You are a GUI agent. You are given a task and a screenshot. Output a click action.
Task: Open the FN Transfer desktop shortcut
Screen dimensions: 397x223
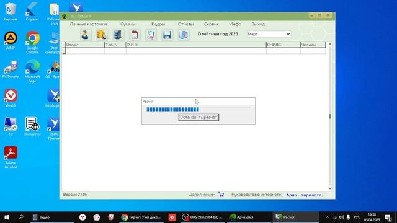tap(11, 69)
